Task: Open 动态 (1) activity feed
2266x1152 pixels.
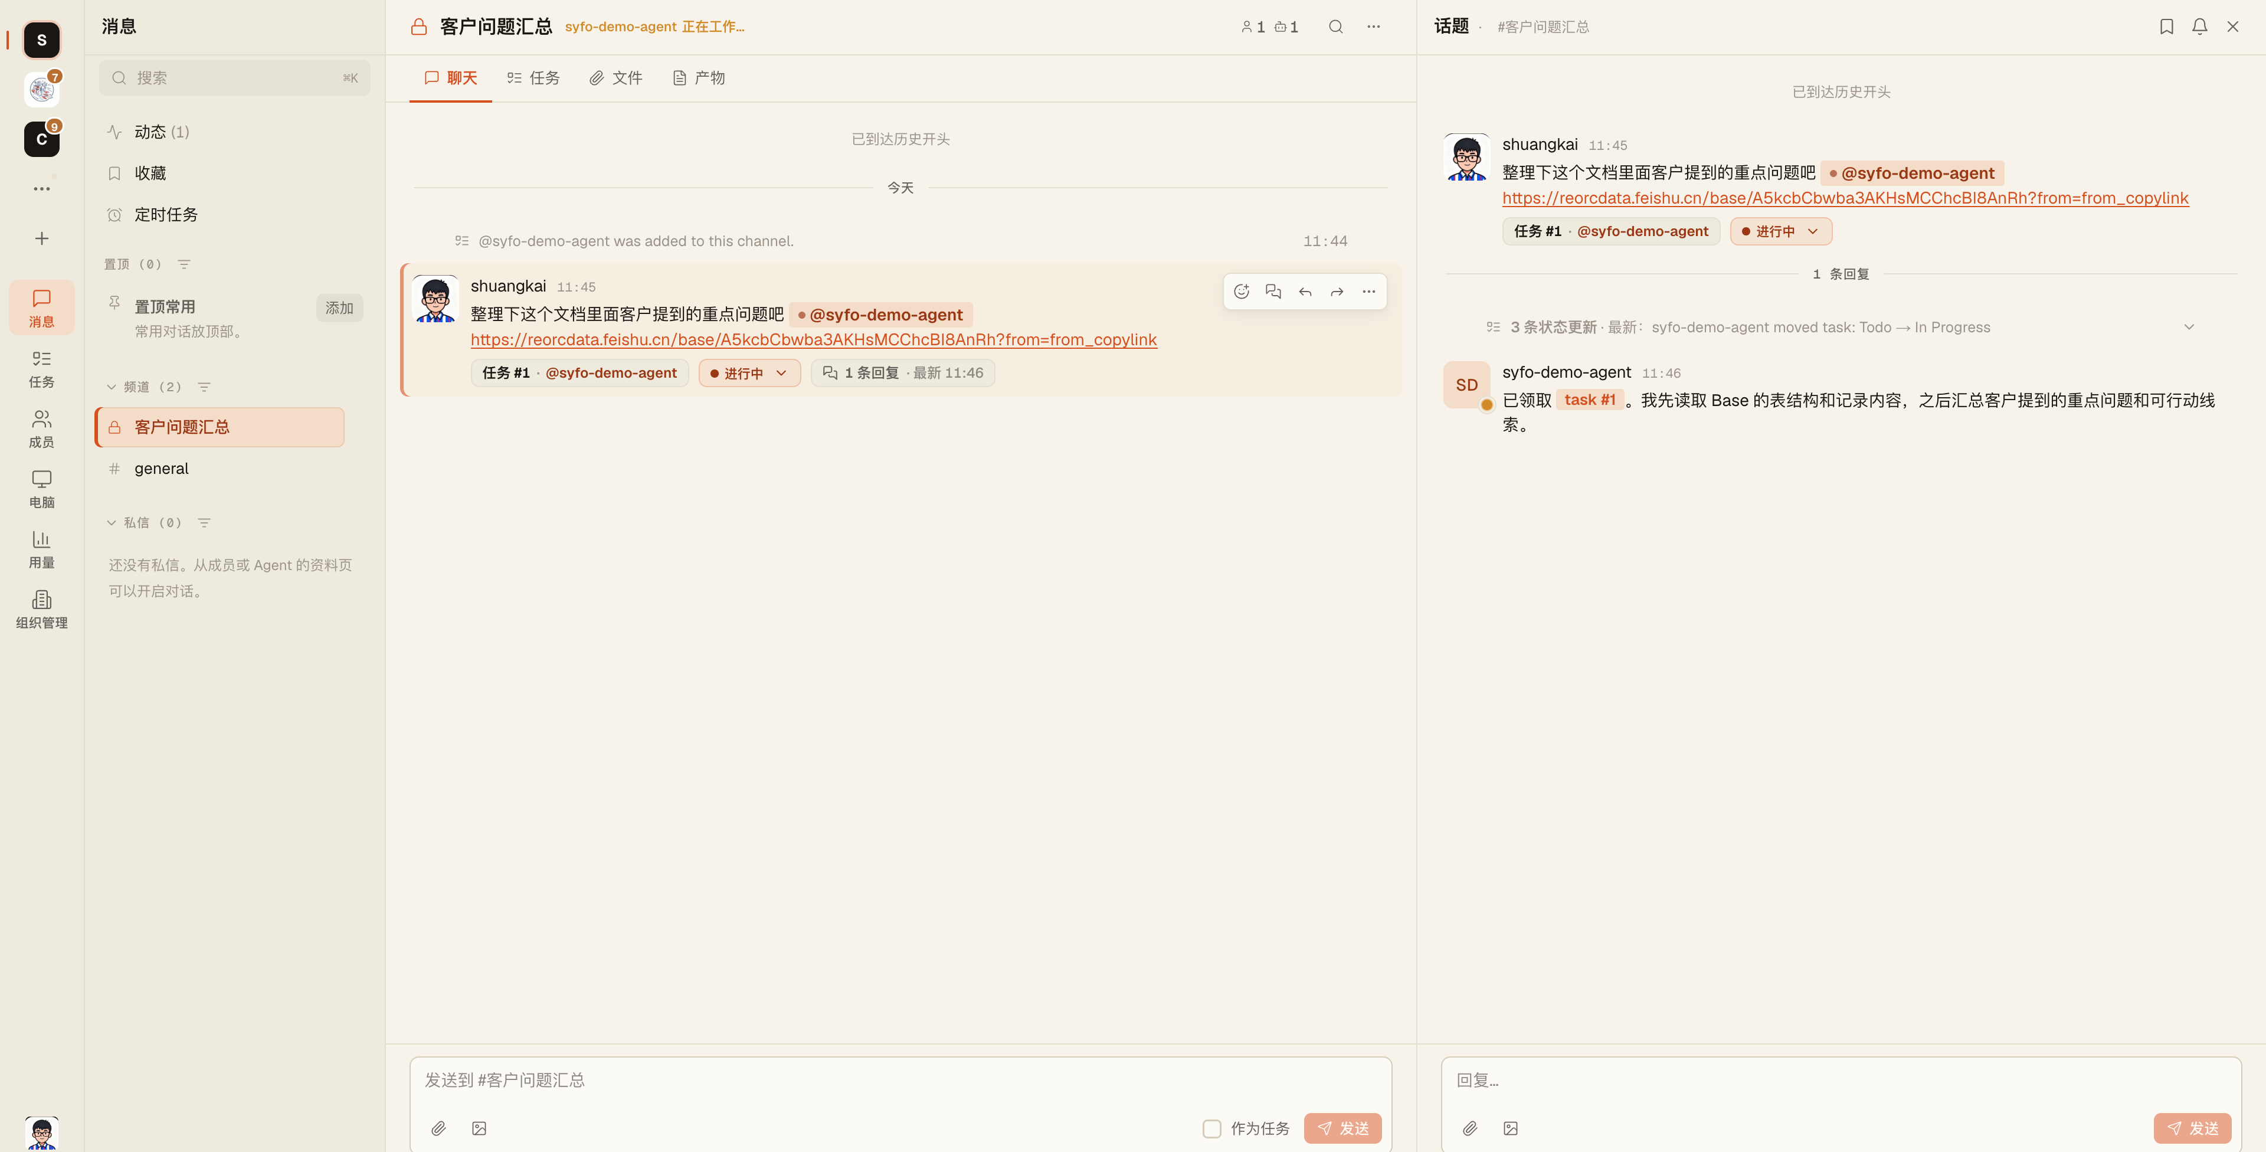Action: [x=234, y=132]
